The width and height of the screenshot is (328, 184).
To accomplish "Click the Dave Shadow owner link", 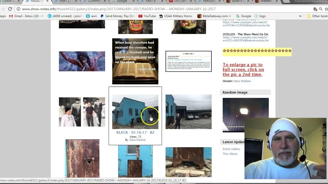I will [242, 81].
